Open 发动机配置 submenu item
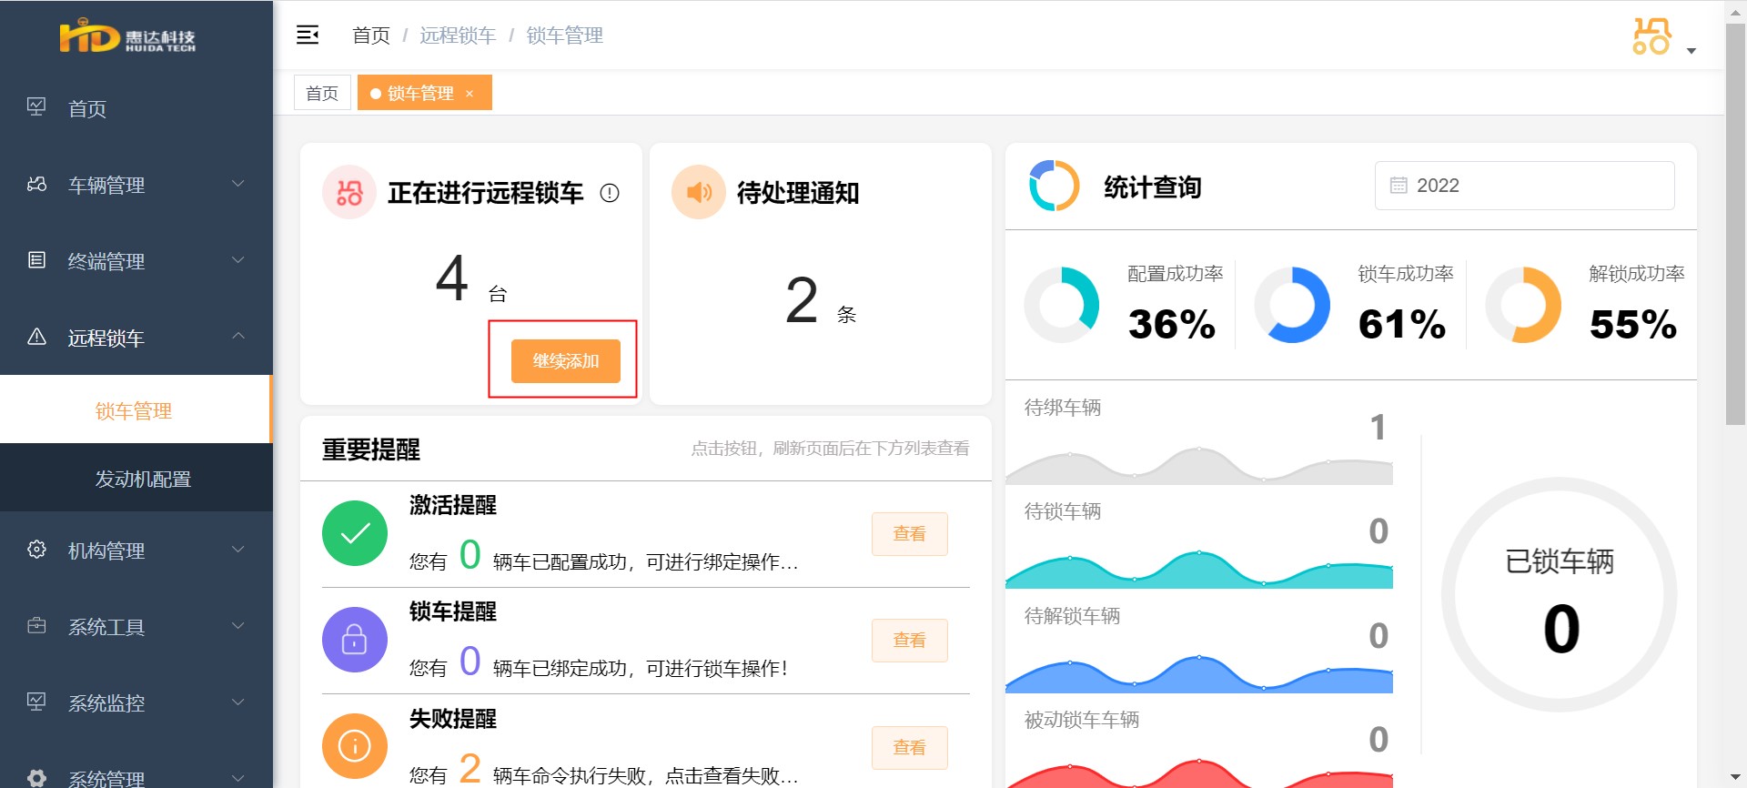 pyautogui.click(x=136, y=479)
